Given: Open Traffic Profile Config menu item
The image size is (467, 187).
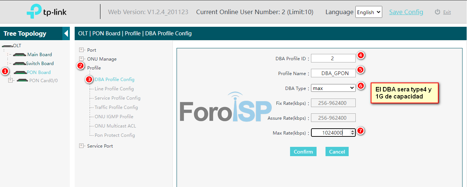Looking at the screenshot, I should pos(116,107).
